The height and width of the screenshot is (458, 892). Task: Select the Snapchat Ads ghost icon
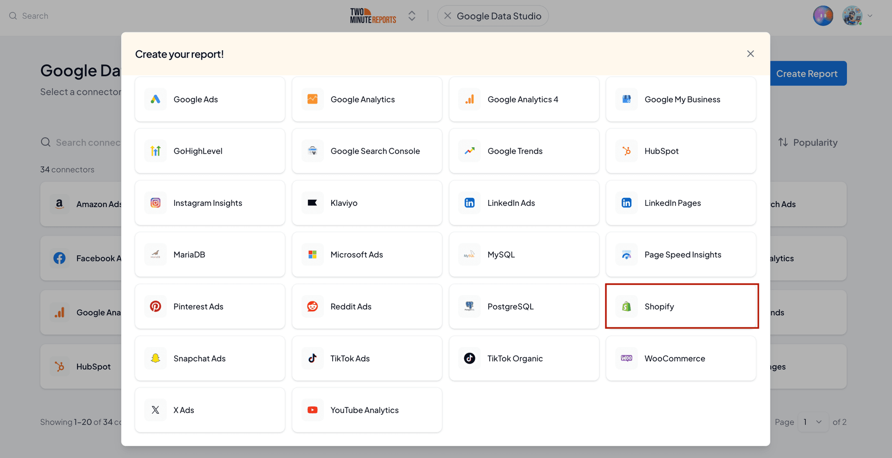(156, 359)
